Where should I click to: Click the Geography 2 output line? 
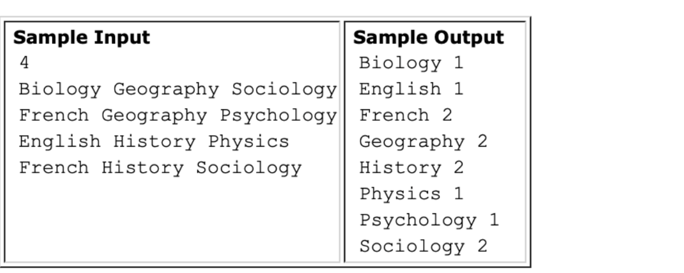(x=423, y=142)
